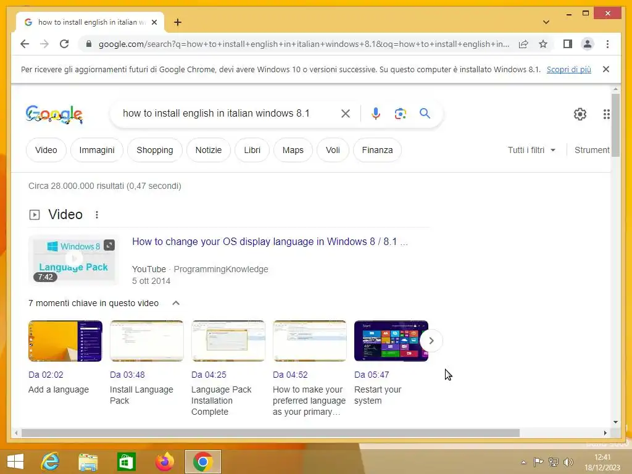Expand the 'Tutti i filtri' dropdown
The image size is (632, 474).
(x=531, y=150)
